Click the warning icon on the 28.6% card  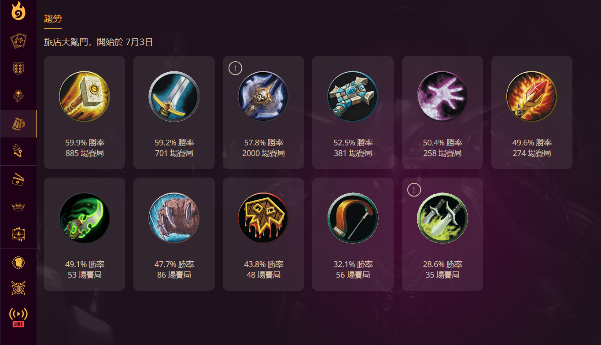tap(414, 190)
